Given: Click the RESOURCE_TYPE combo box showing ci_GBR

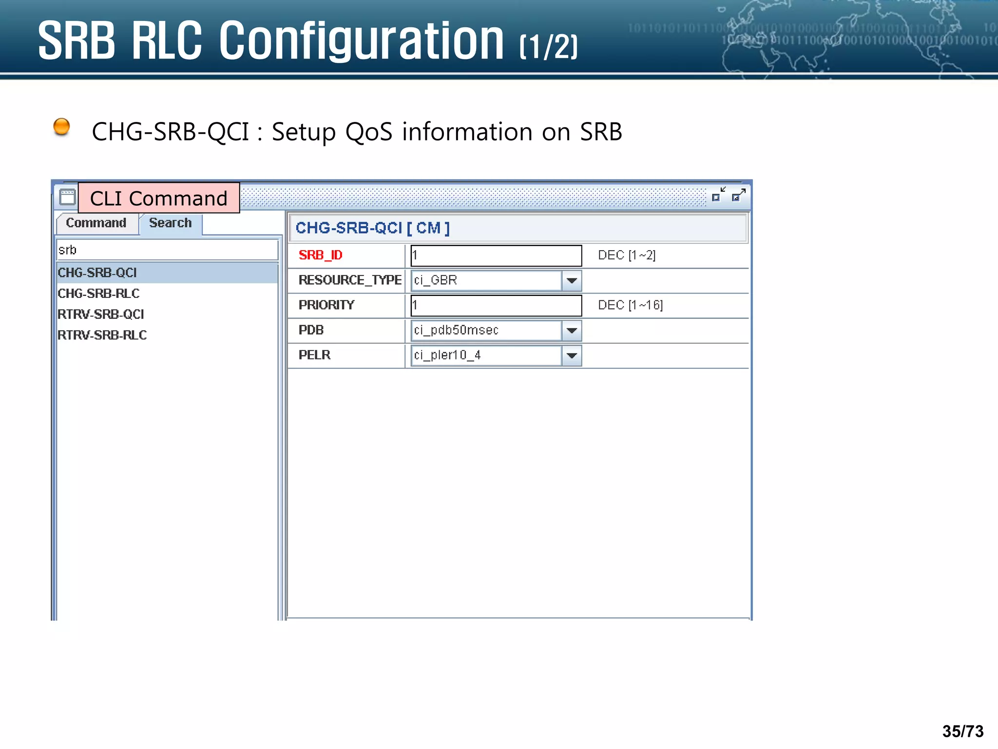Looking at the screenshot, I should [496, 281].
